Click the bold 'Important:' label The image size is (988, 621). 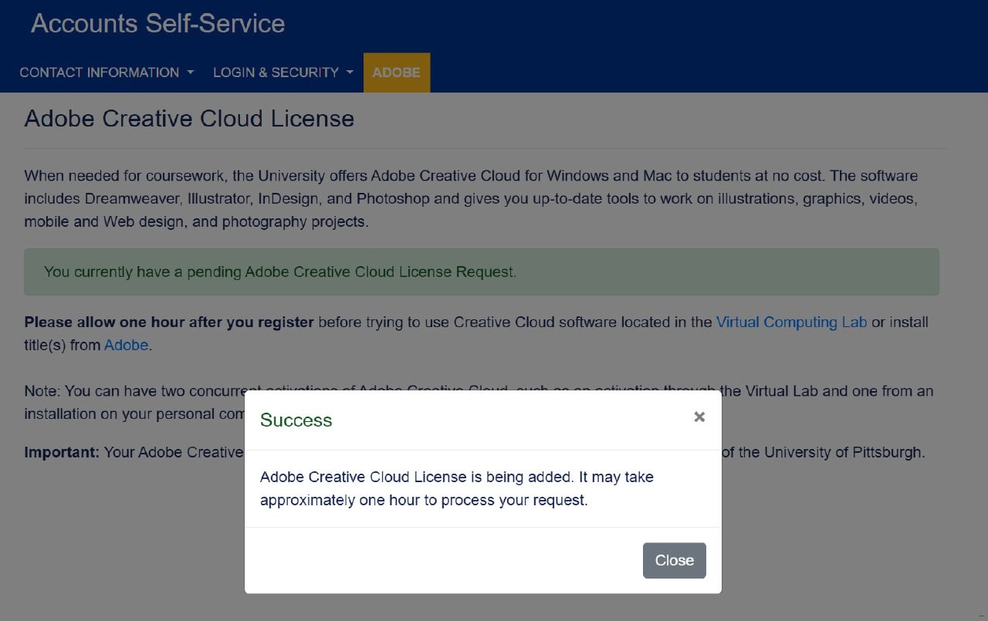[x=62, y=452]
